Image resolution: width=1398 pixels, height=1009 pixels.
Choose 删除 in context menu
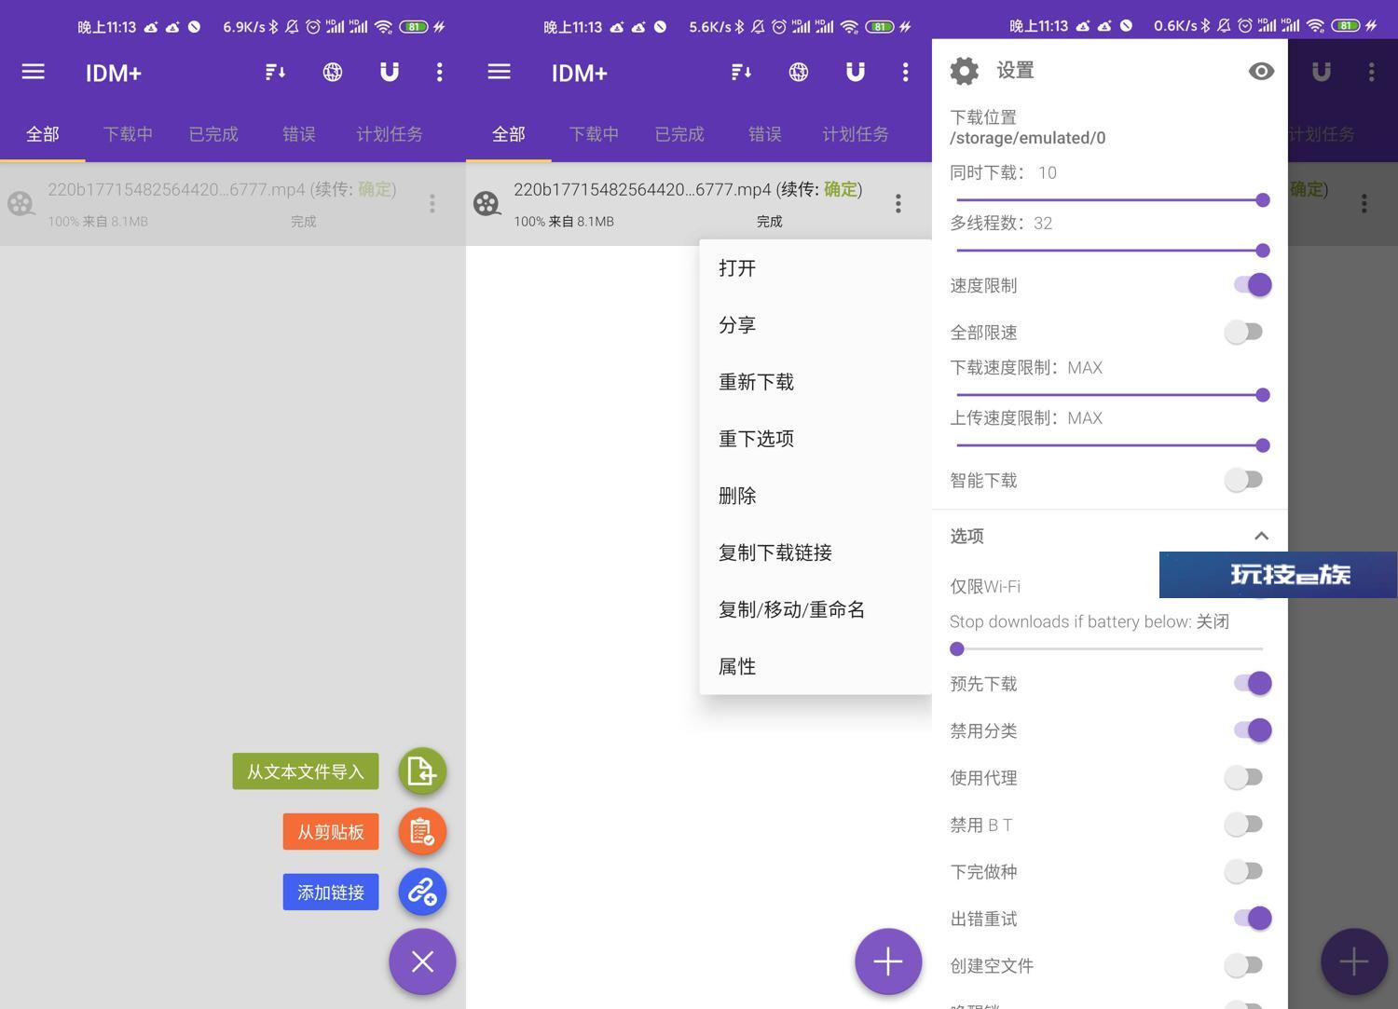click(x=815, y=496)
